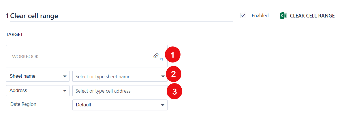The width and height of the screenshot is (344, 117).
Task: Open the Address type dropdown
Action: pos(37,91)
